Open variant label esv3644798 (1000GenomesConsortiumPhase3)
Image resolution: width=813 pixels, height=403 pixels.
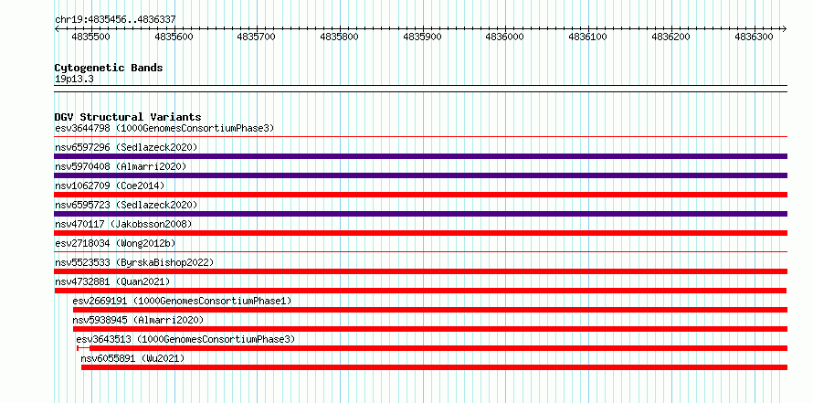pos(164,128)
